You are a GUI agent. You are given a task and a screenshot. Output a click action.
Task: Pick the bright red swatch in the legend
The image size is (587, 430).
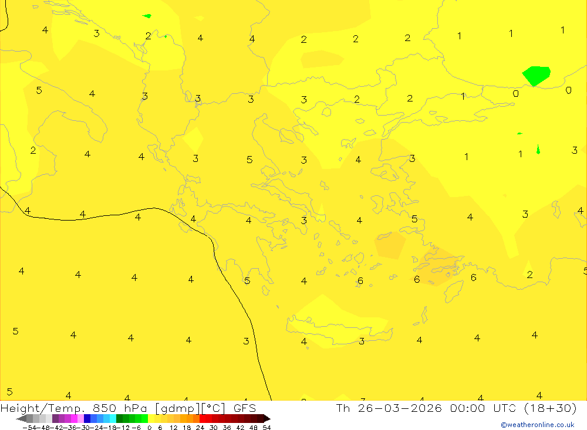(x=203, y=419)
